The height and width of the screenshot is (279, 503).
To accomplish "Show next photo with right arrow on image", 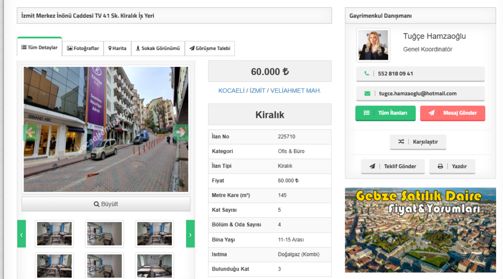I will pos(181,132).
